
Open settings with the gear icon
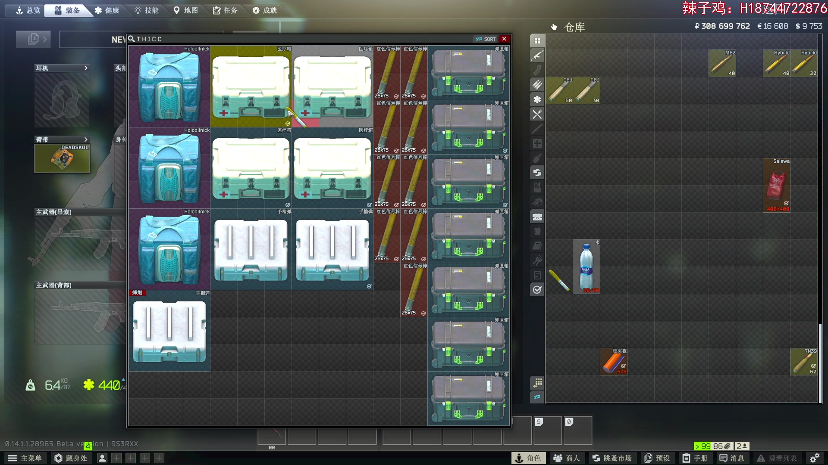(815, 458)
